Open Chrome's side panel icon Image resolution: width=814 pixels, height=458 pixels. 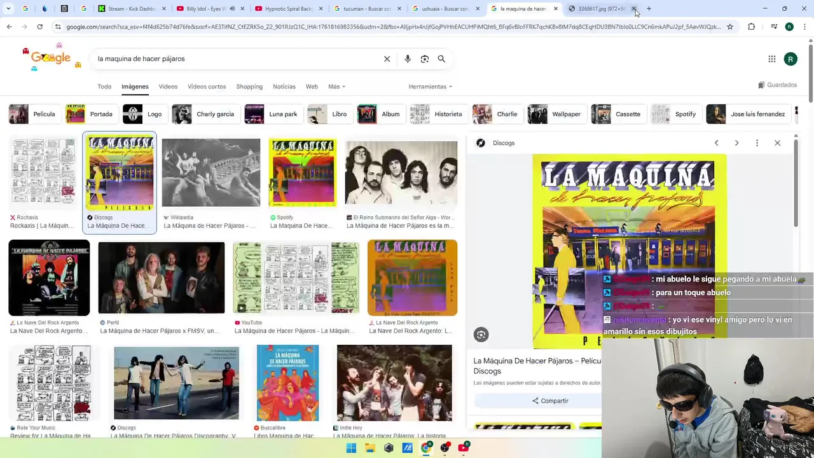coord(774,27)
